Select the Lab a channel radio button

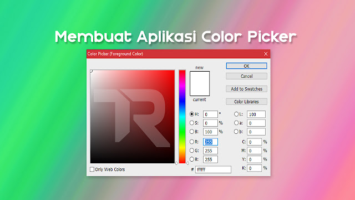(236, 123)
